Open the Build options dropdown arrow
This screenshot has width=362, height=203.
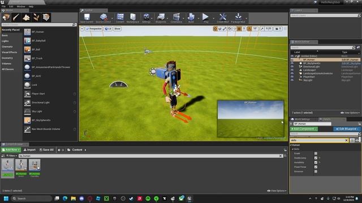(x=199, y=19)
